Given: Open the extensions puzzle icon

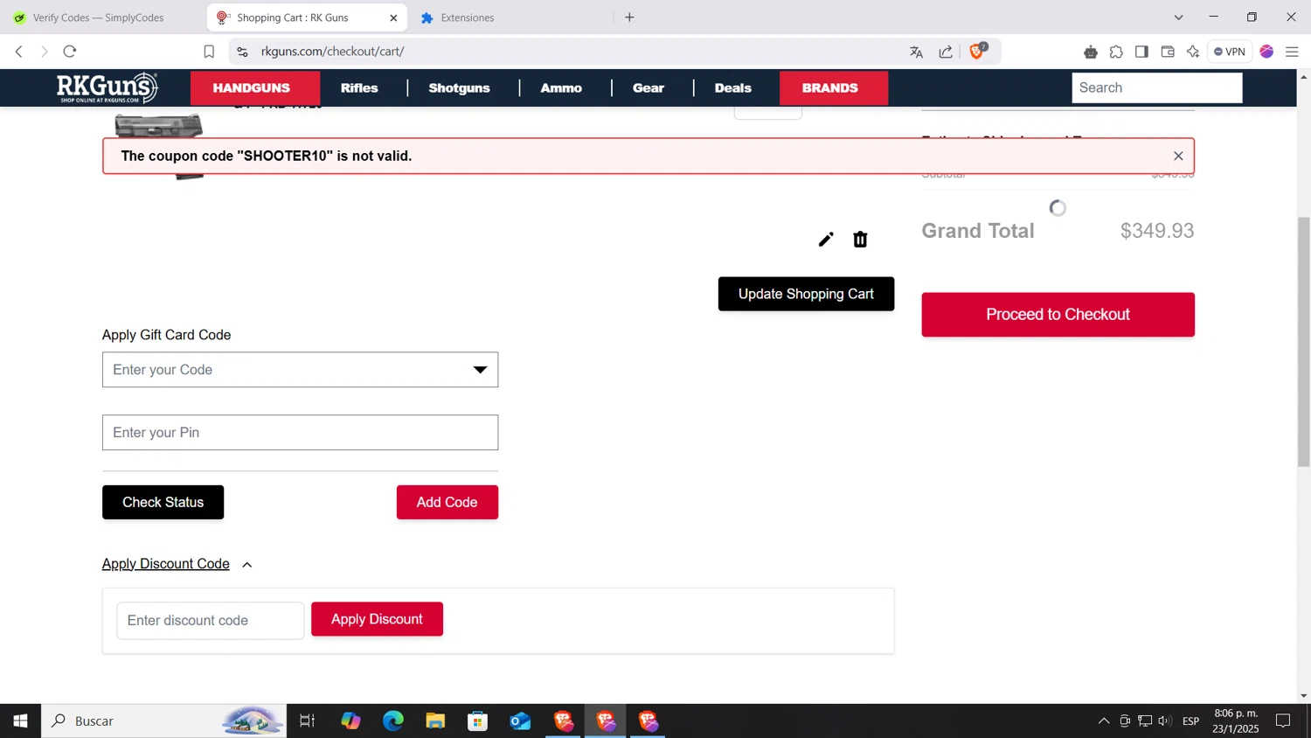Looking at the screenshot, I should pyautogui.click(x=1116, y=52).
